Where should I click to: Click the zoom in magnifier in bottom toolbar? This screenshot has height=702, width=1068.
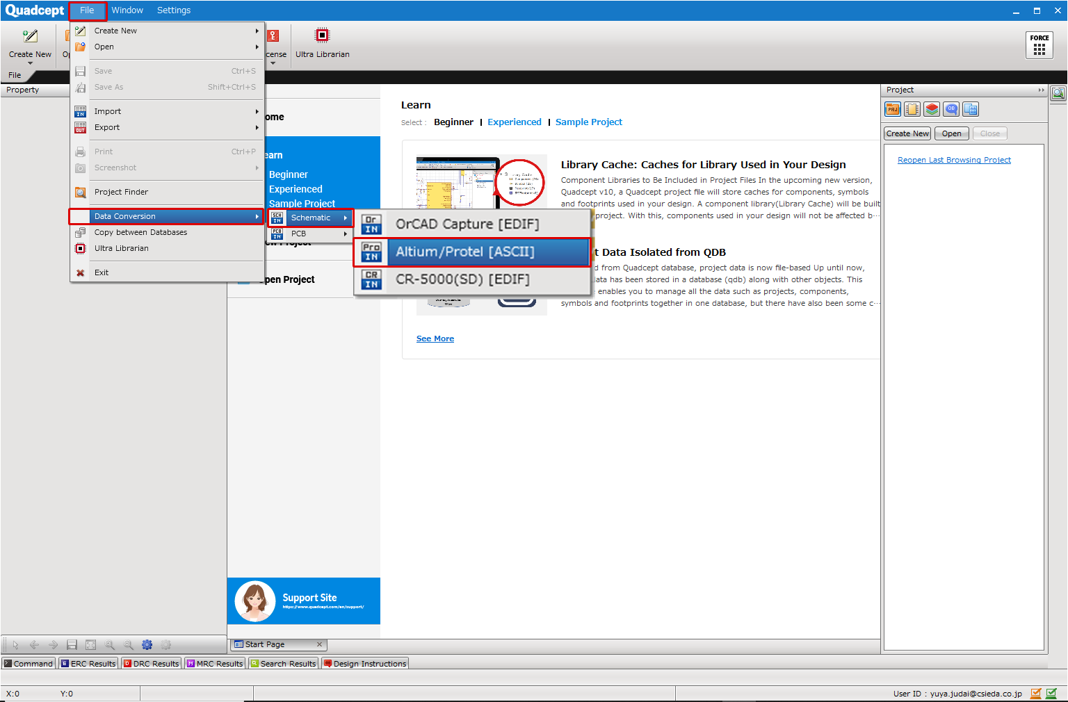110,645
